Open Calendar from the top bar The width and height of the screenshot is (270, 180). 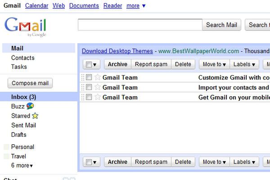tap(36, 6)
